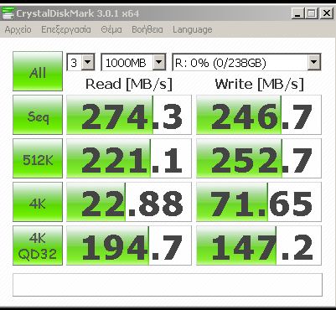Expand the drive selector R: 0% (0/238GB)
Screen dimensions: 336x310
click(246, 62)
